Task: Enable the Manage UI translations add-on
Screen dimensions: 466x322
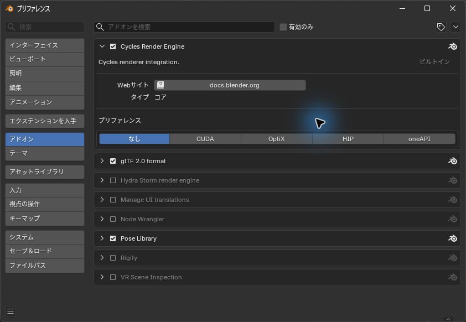Action: 113,200
